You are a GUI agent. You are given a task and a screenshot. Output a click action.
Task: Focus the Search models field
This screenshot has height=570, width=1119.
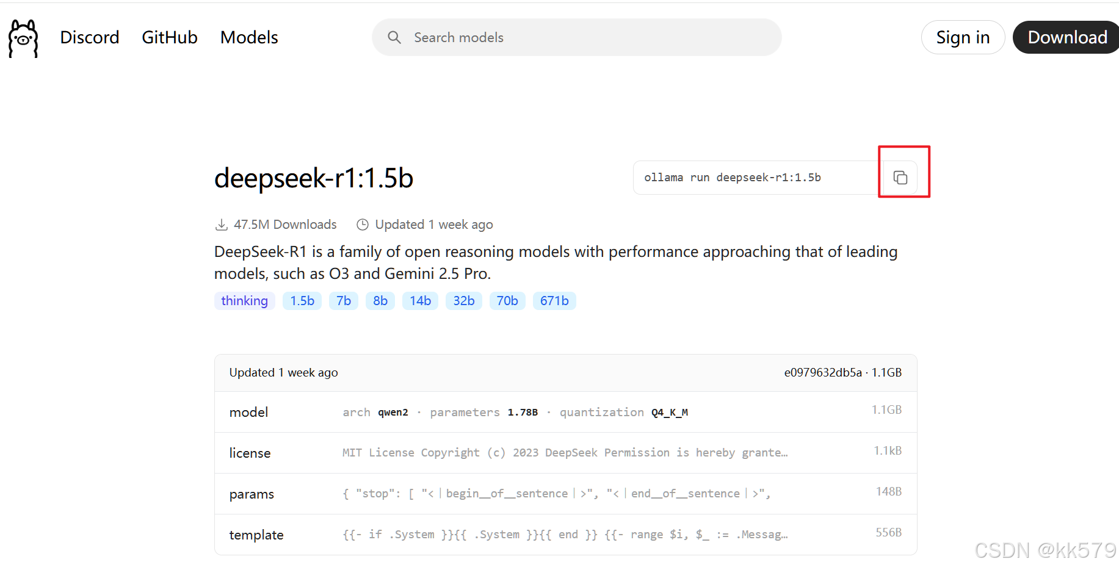[577, 37]
